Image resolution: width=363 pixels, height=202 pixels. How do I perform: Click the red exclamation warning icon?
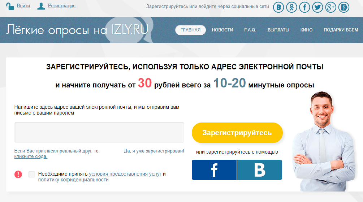[18, 174]
